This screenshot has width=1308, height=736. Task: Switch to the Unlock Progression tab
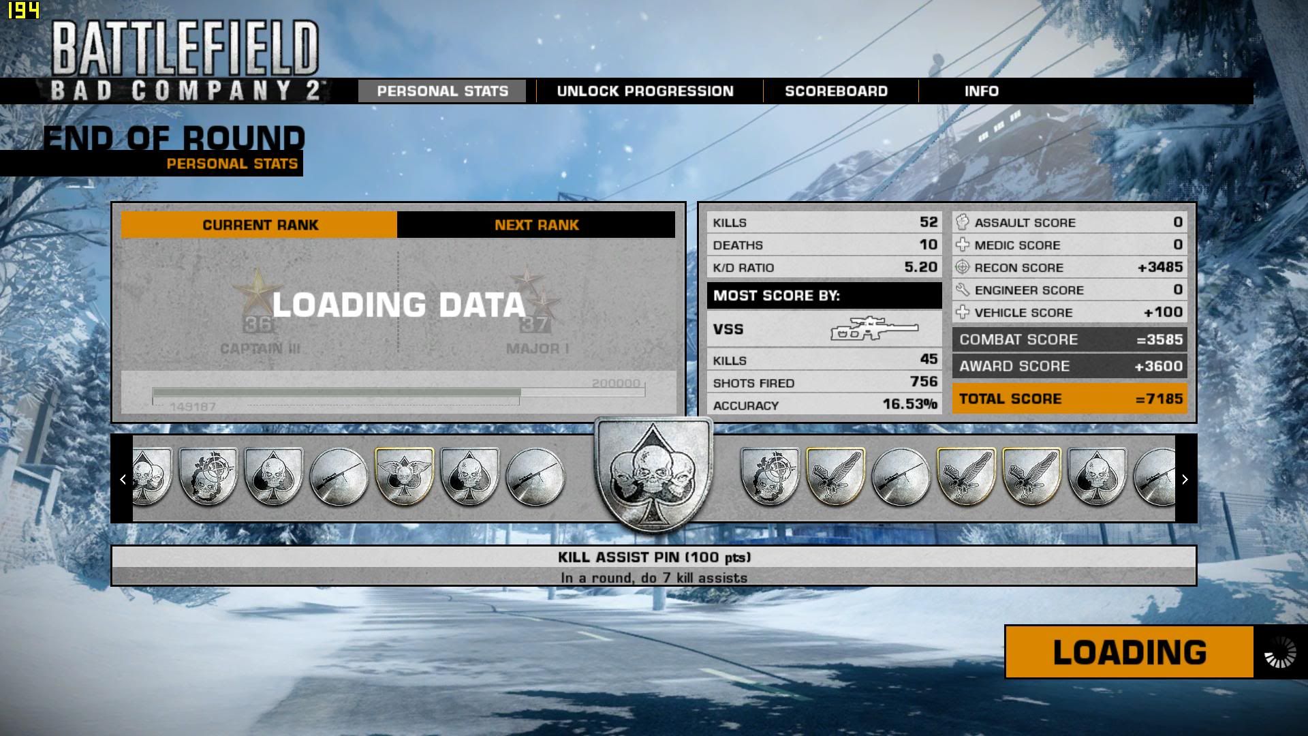pyautogui.click(x=644, y=91)
